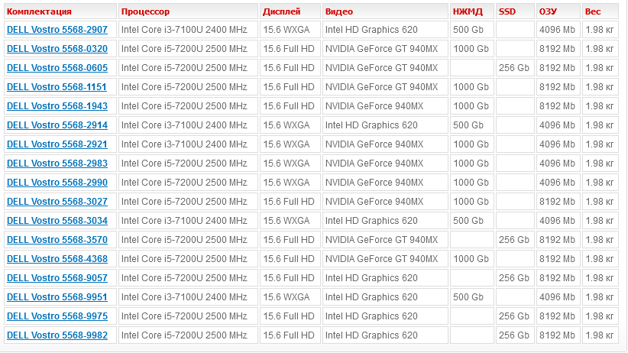Open the DELL Vostro 5568-3034 link

[57, 221]
